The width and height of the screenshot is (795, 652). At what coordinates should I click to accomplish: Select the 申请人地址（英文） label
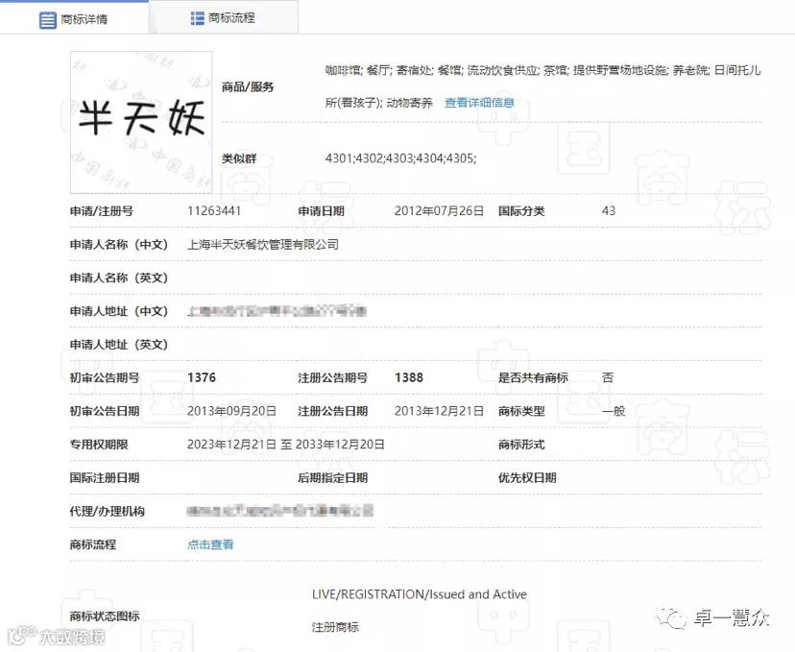click(119, 345)
